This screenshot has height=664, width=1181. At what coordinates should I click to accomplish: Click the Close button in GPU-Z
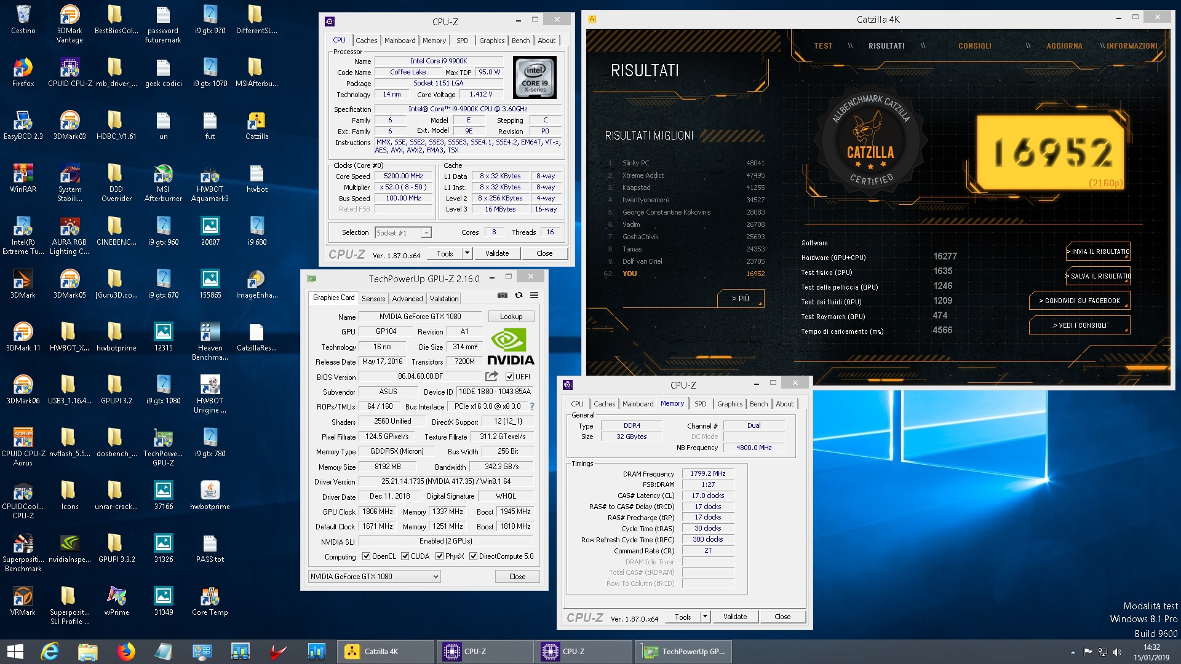517,577
